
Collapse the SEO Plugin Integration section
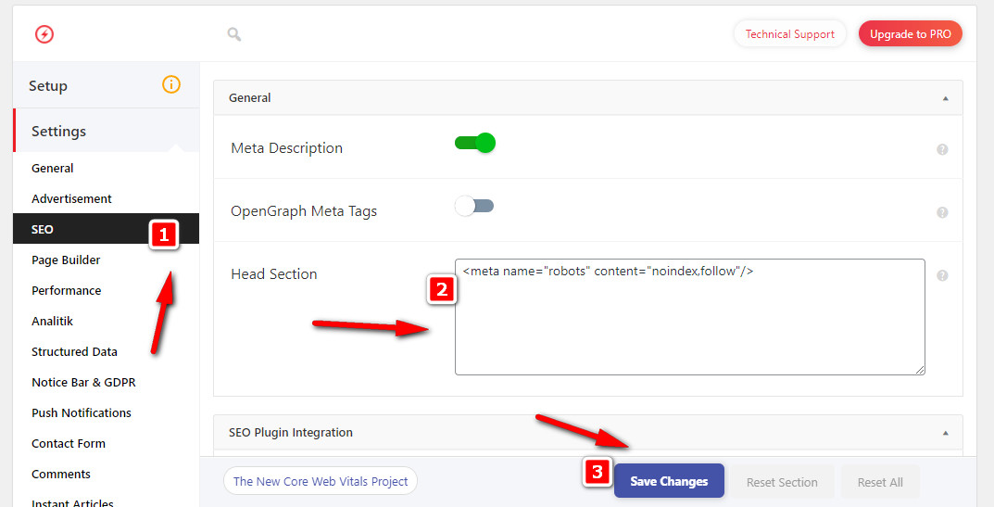(945, 433)
